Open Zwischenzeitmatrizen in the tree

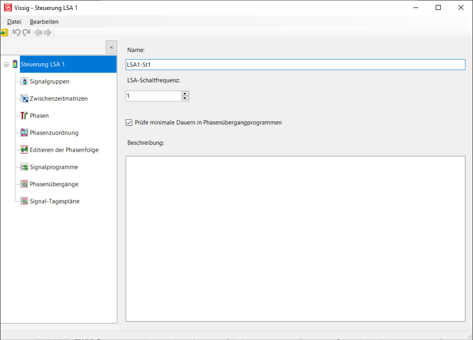click(59, 99)
